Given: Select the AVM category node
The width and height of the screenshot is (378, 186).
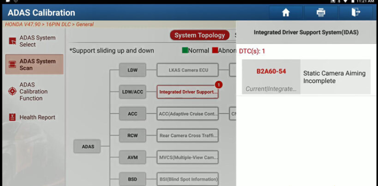Looking at the screenshot, I should pos(133,158).
